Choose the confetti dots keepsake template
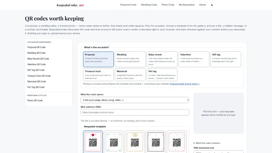272x153 pixels. 177,142
